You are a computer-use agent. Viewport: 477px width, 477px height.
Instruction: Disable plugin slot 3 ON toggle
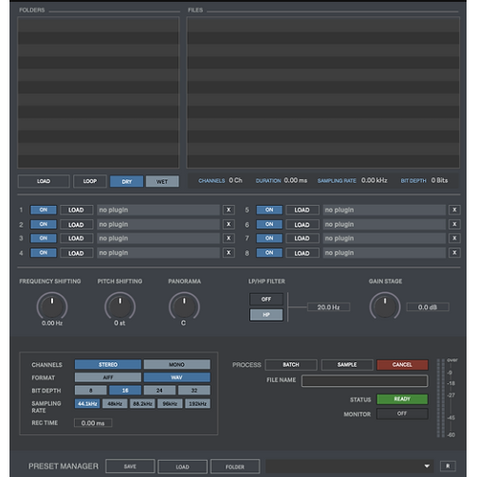pyautogui.click(x=44, y=238)
